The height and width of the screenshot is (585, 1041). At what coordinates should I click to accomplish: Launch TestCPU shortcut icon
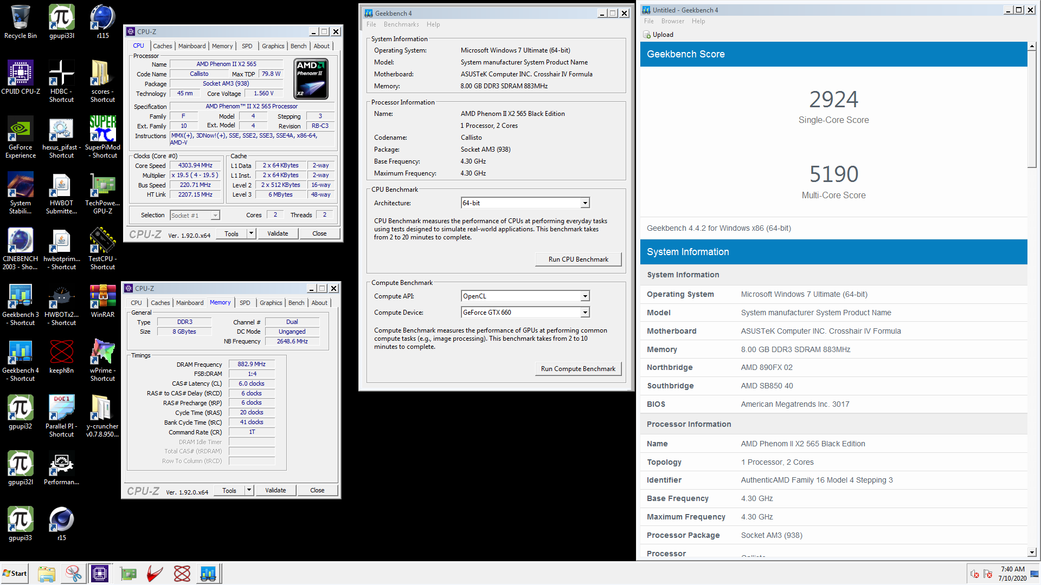tap(103, 249)
